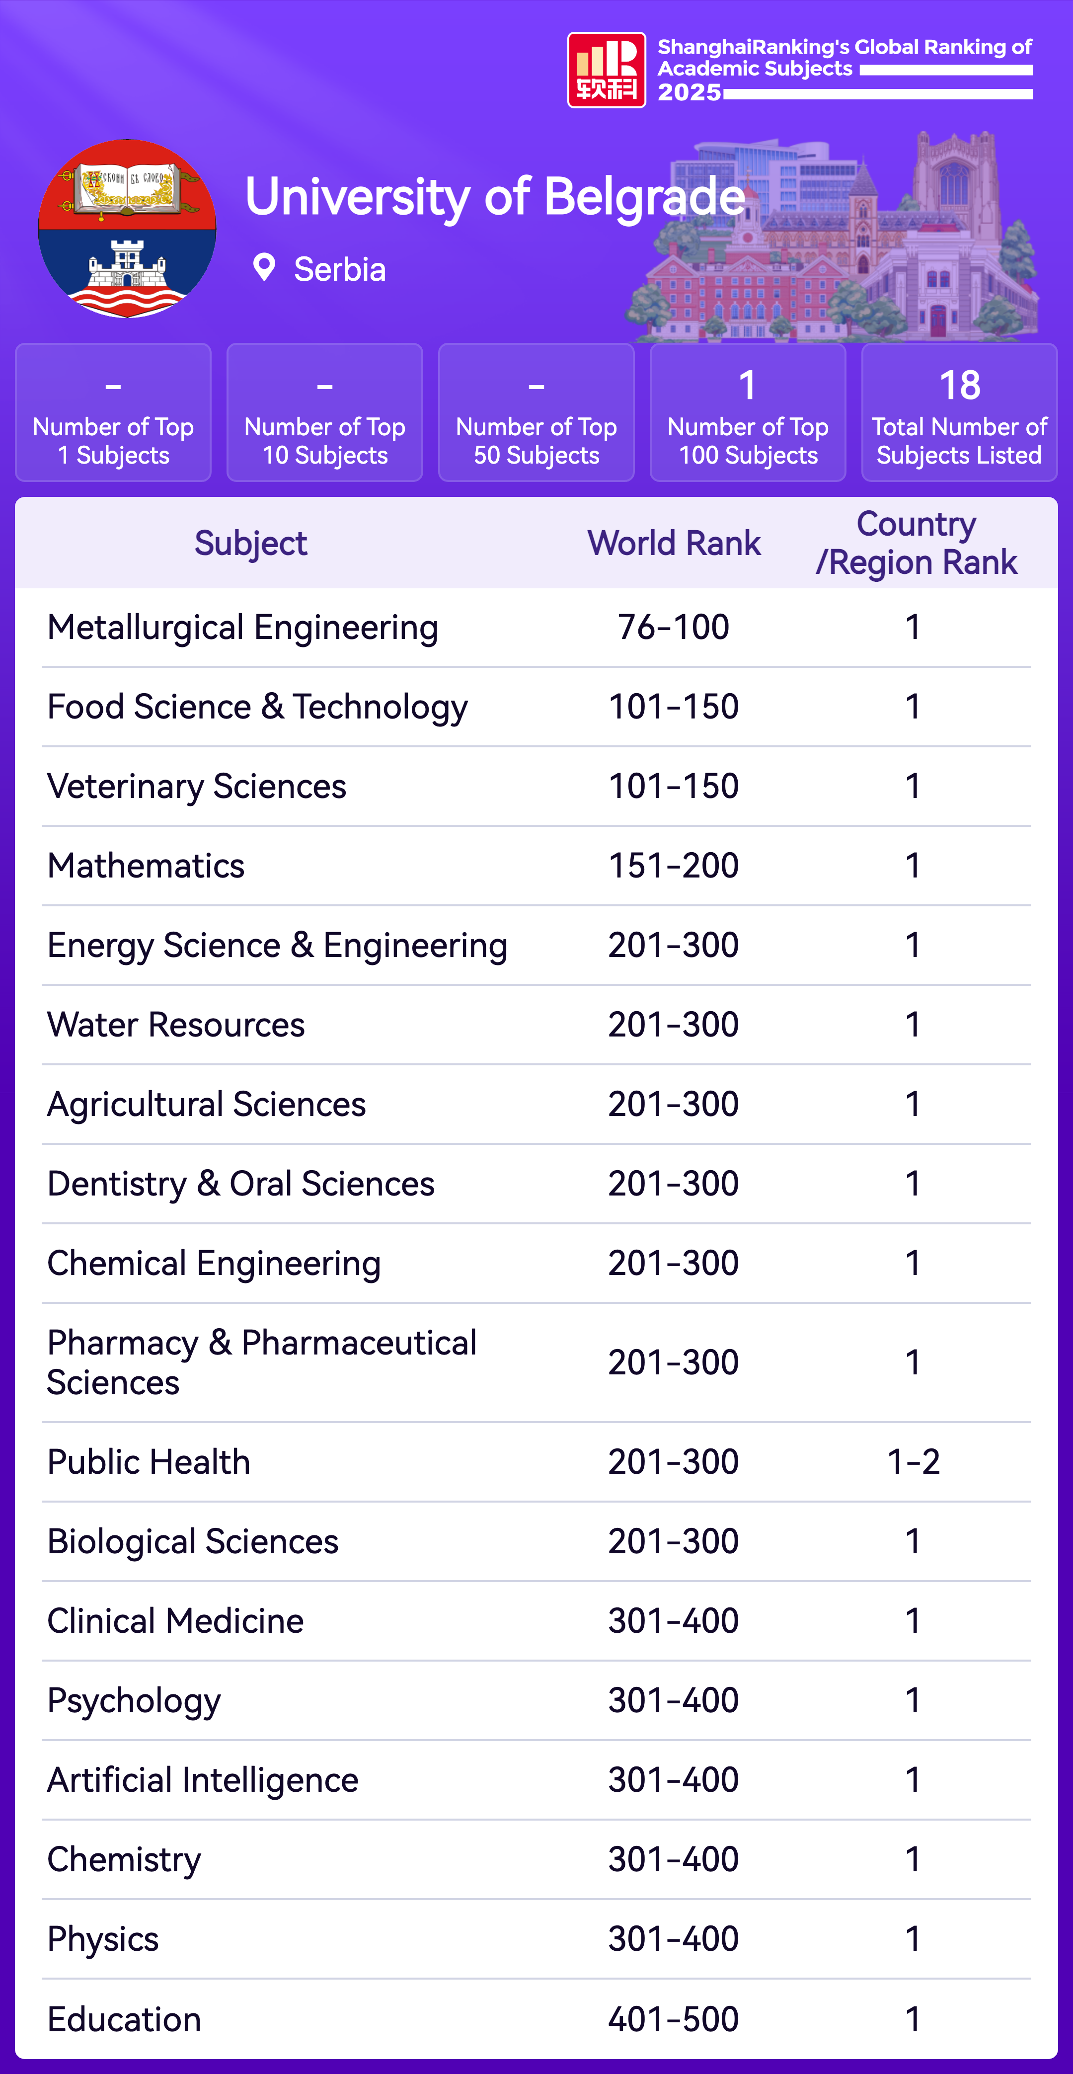Select the Number of Top 1 Subjects card
1073x2074 pixels.
click(113, 412)
